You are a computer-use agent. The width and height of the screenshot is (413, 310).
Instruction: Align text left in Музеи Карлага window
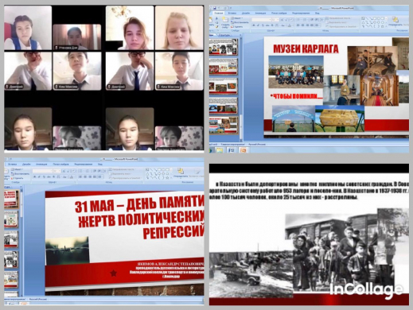point(298,25)
